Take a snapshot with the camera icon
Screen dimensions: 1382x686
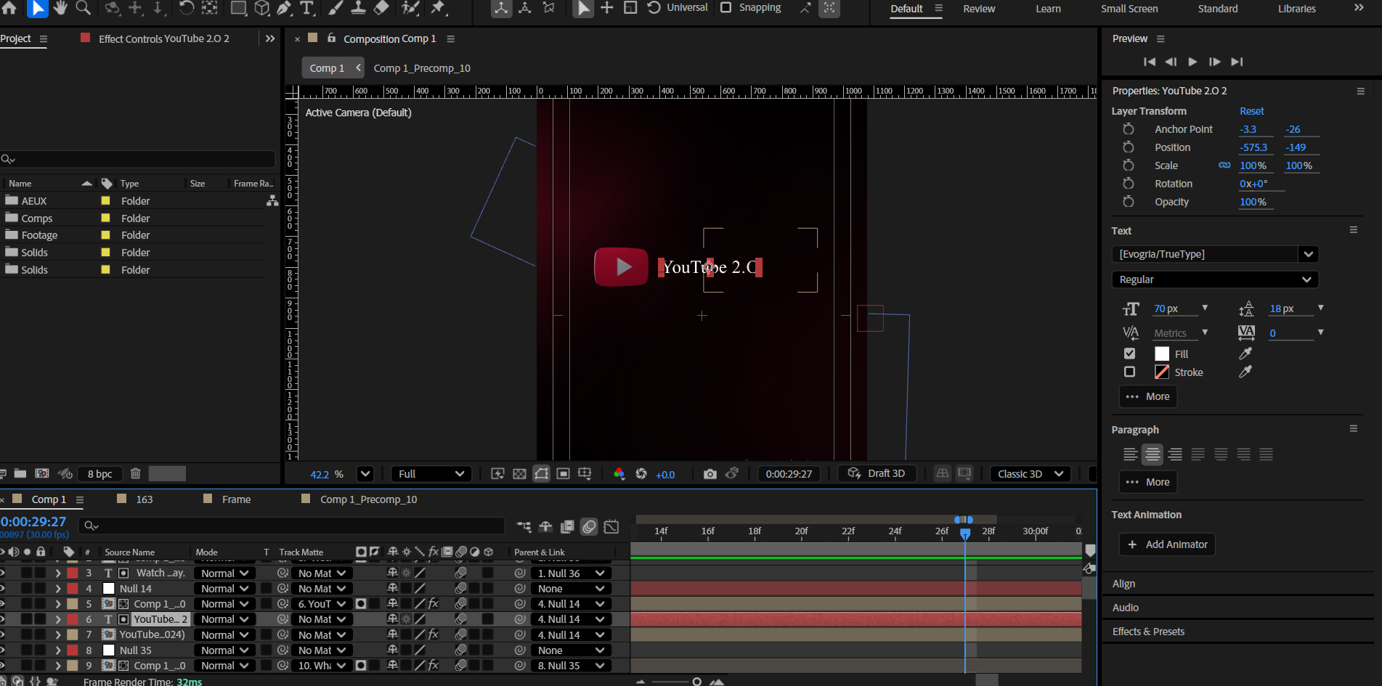710,474
